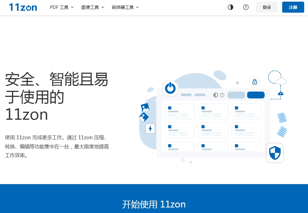Expand the 图像工具 dropdown menu
The image size is (308, 213).
[93, 7]
